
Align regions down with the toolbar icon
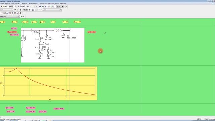(x=36, y=7)
